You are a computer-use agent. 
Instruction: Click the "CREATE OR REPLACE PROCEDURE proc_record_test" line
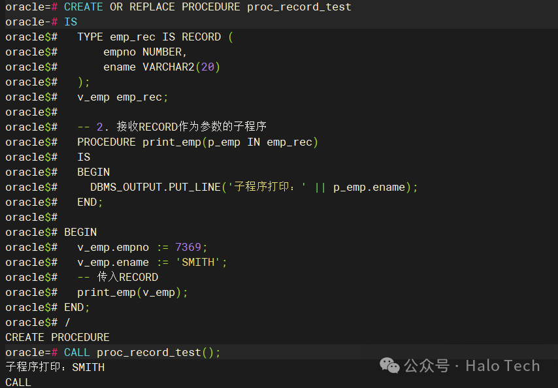click(x=208, y=7)
